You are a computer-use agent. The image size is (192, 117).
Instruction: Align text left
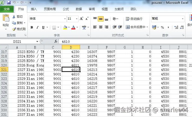point(95,27)
